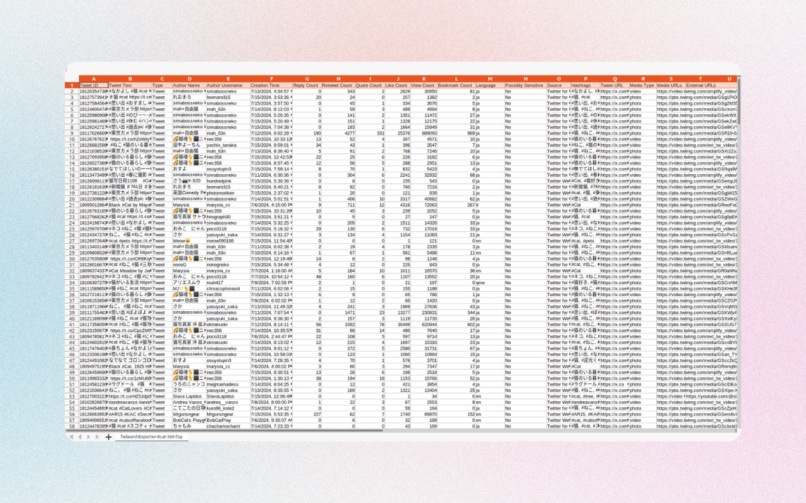Select row 58 header number
This screenshot has height=503, width=806.
72,426
